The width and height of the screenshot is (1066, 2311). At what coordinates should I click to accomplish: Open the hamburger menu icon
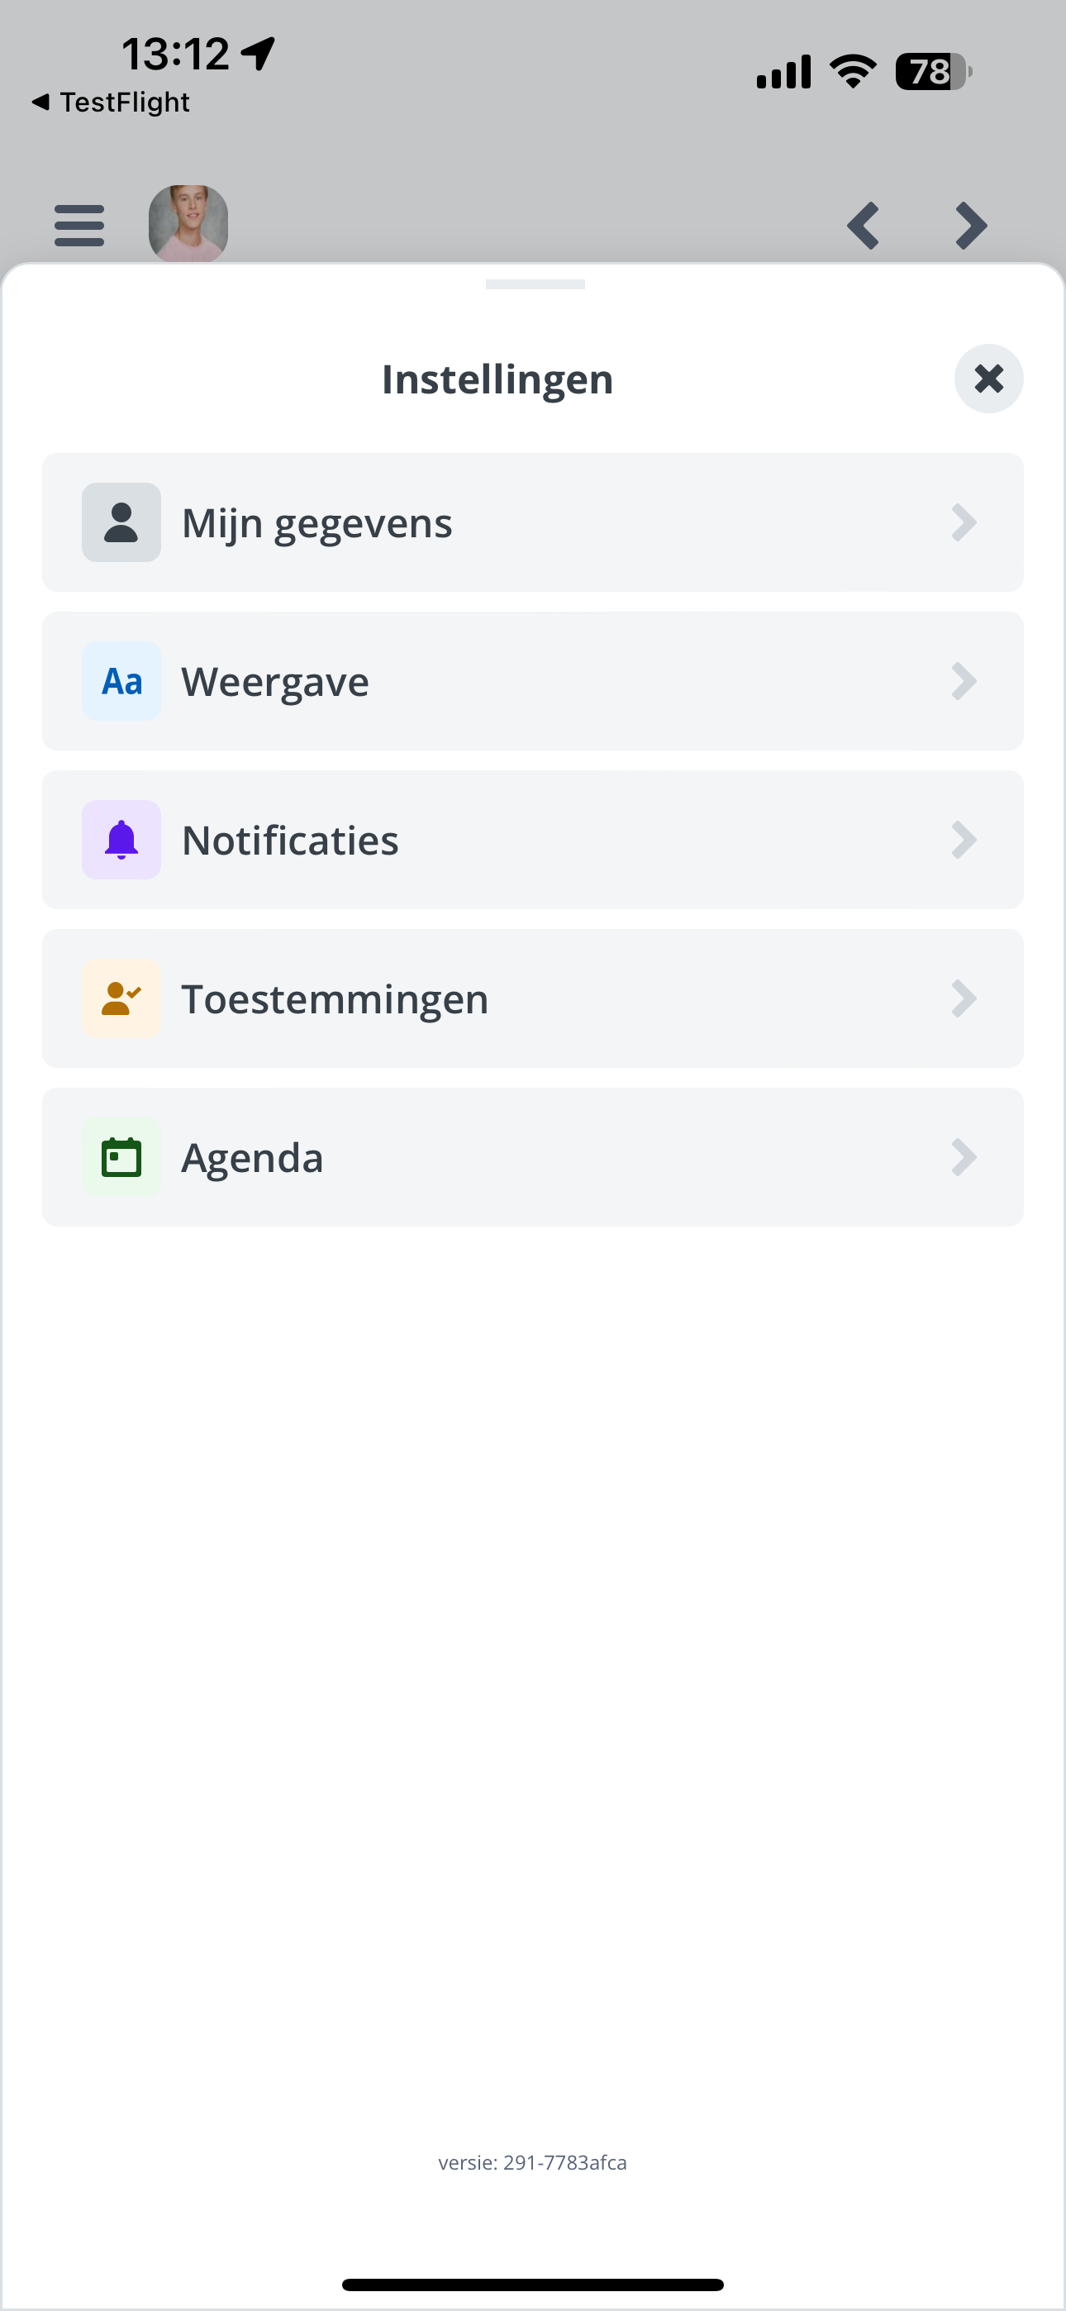click(79, 225)
